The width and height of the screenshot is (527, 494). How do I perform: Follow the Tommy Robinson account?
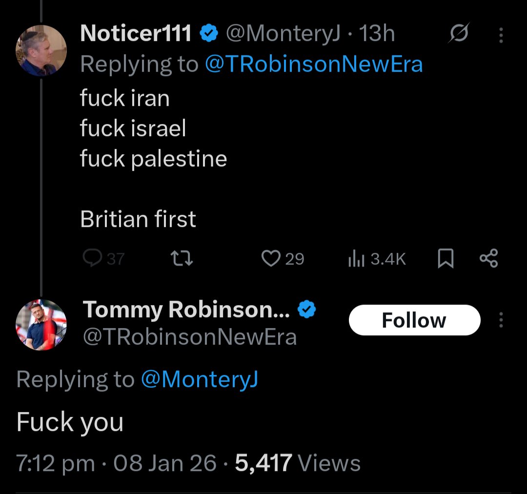coord(414,320)
